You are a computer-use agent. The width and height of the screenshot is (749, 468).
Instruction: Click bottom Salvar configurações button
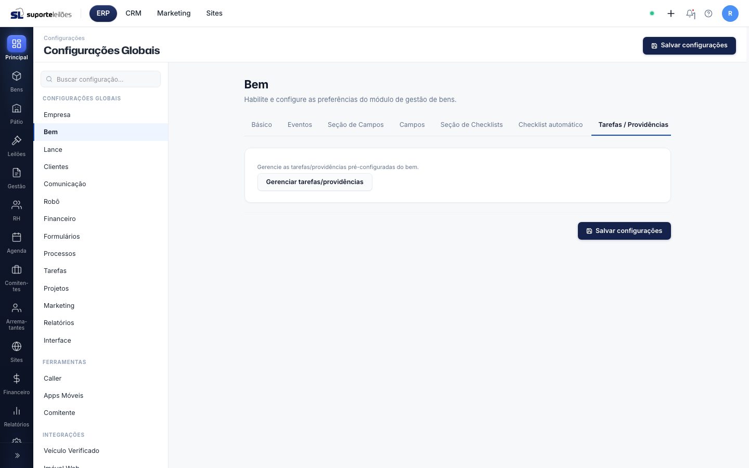[624, 231]
